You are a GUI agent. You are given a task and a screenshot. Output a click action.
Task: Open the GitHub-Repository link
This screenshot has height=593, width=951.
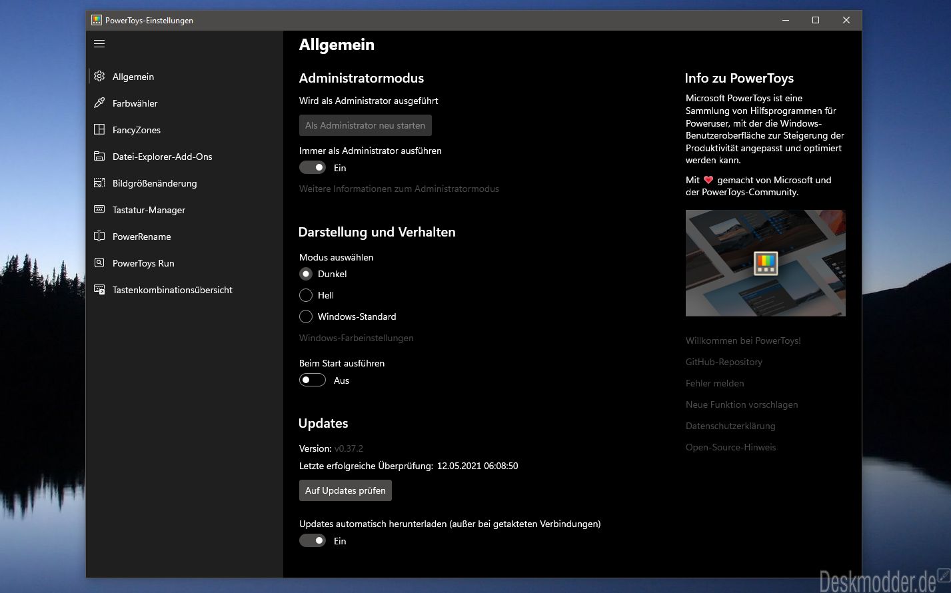click(x=724, y=362)
